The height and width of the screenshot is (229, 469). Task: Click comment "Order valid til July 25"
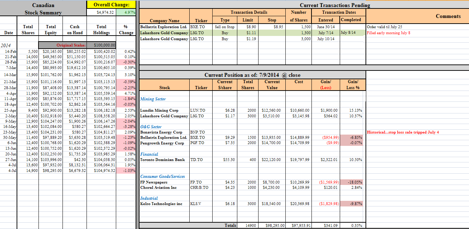coord(385,27)
